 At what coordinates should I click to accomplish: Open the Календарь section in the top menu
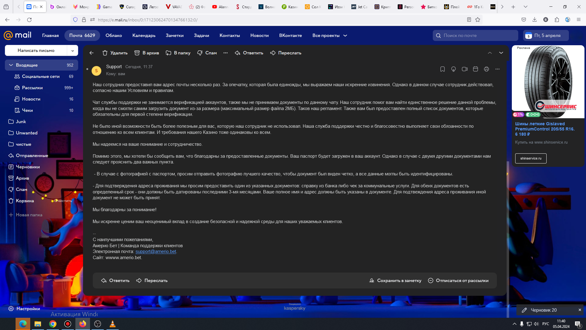144,35
